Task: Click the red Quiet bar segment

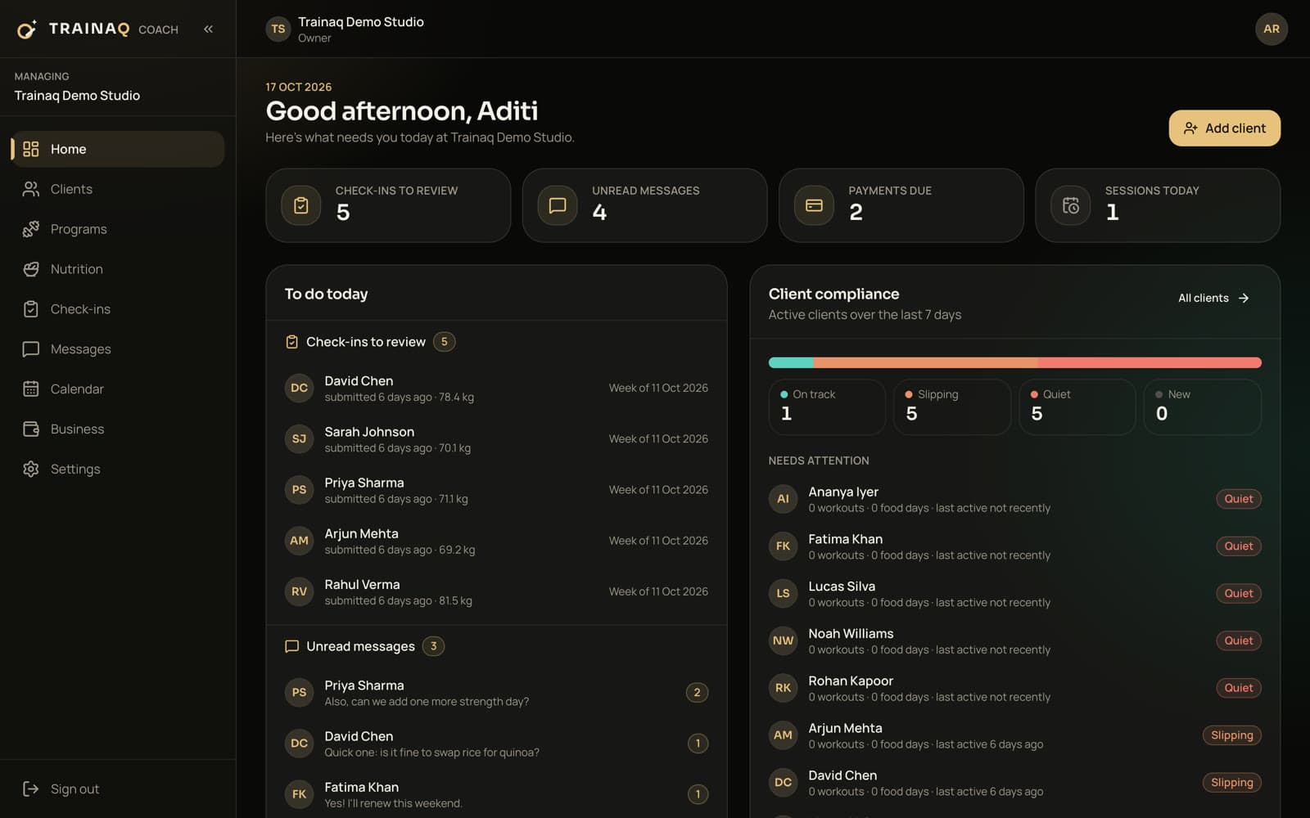Action: [x=1150, y=362]
